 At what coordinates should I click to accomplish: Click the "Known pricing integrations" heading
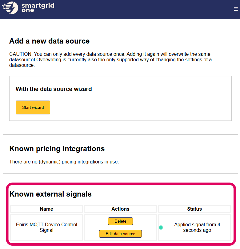click(57, 149)
